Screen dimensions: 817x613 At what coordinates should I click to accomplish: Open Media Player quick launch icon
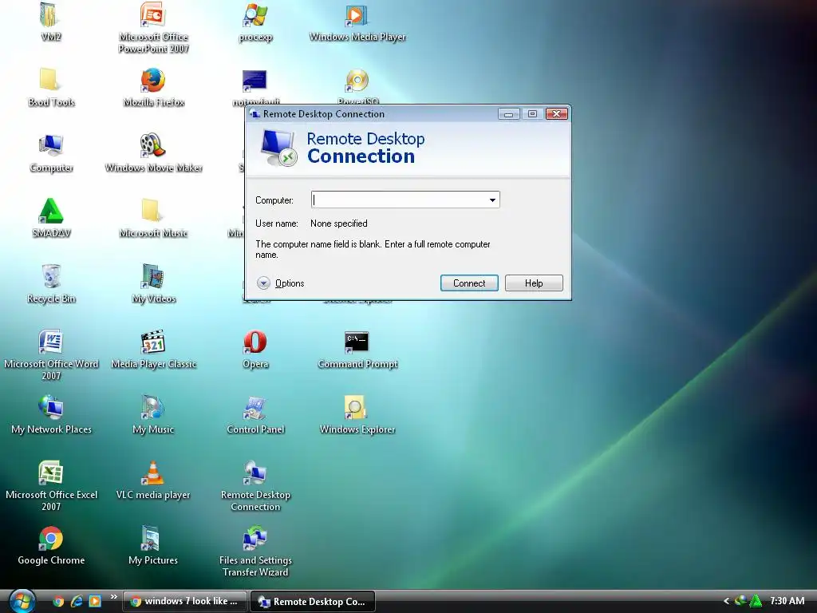pyautogui.click(x=95, y=601)
